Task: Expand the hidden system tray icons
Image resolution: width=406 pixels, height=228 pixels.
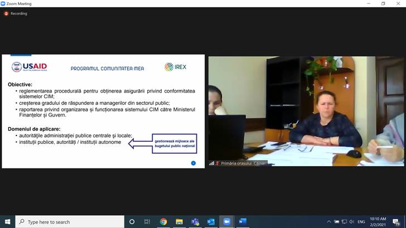Action: [x=329, y=221]
